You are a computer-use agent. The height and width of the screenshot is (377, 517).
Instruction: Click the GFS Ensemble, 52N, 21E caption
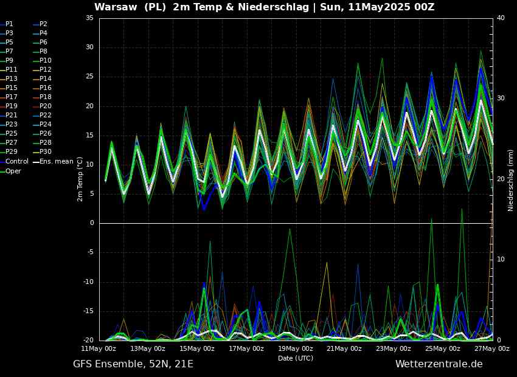click(x=133, y=364)
